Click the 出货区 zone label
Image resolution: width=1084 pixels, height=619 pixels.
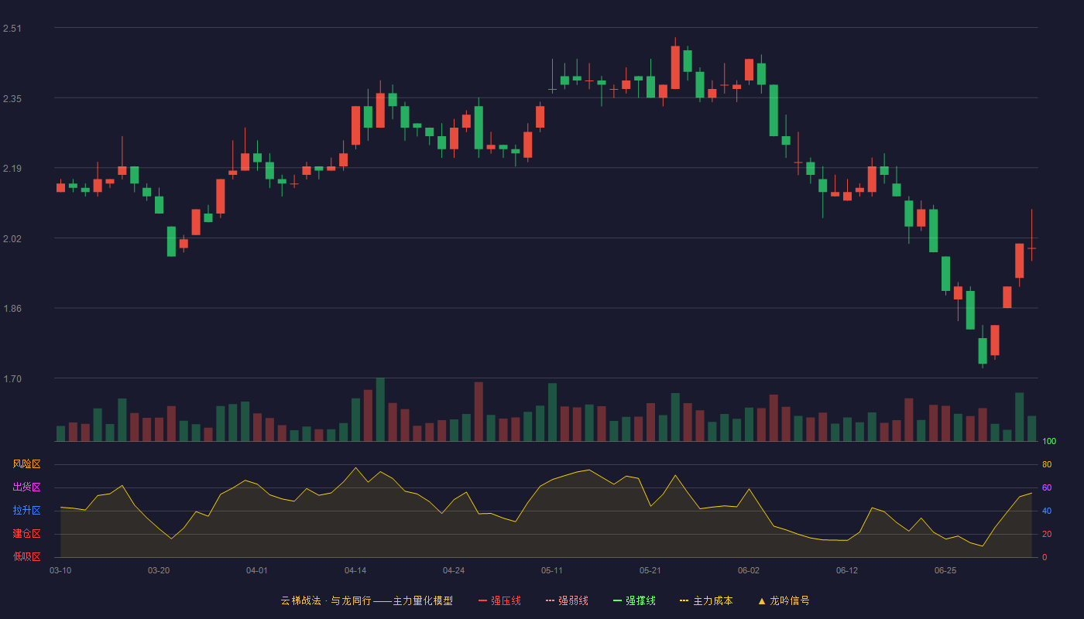26,487
